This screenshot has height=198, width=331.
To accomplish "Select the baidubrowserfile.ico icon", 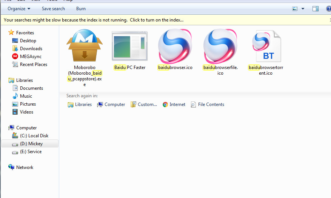I will coord(220,46).
